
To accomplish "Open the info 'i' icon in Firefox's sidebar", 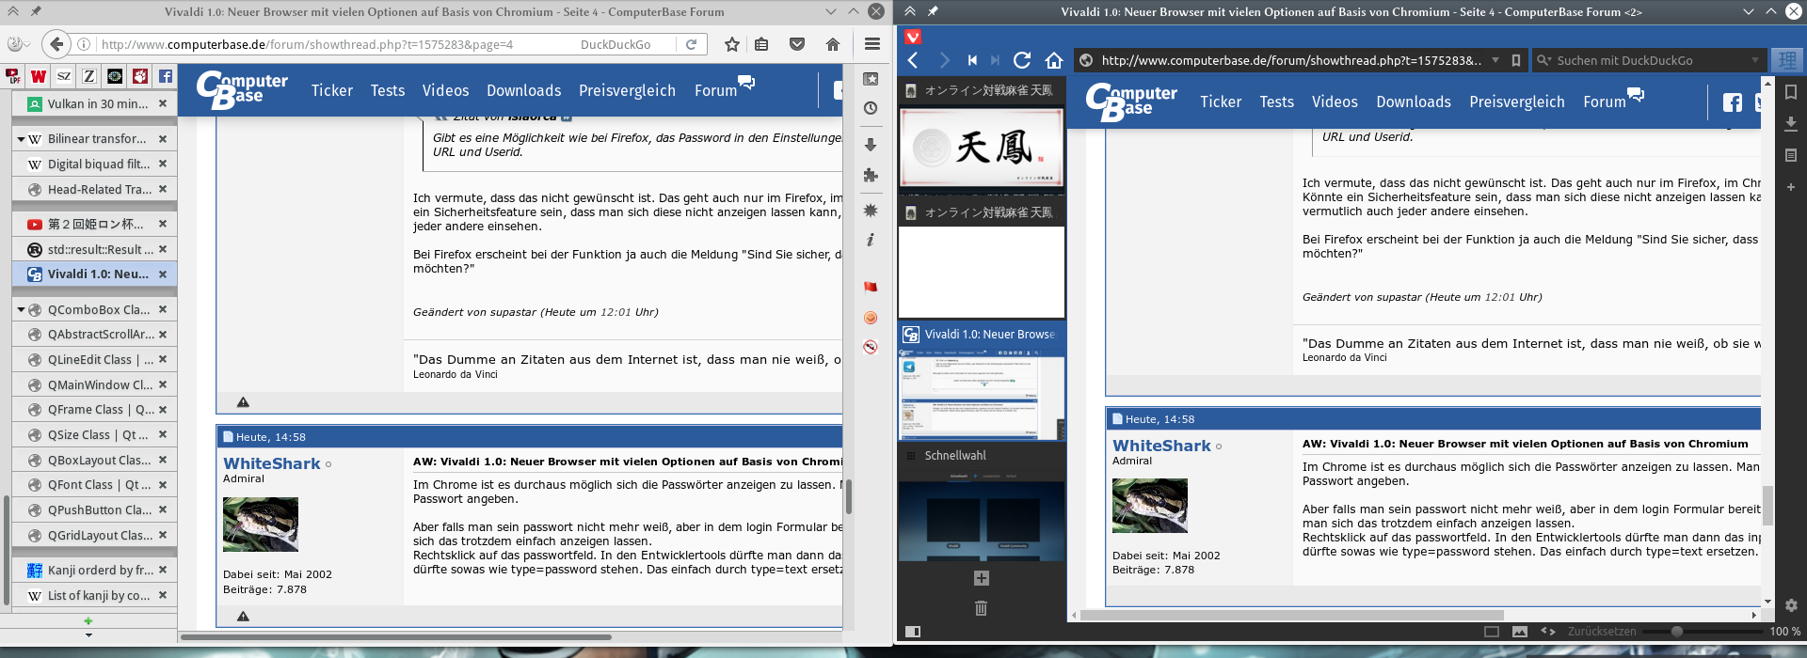I will click(x=871, y=240).
